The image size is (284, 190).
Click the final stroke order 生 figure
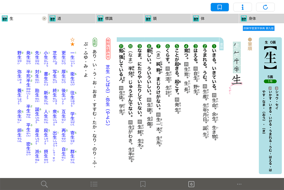(237, 80)
